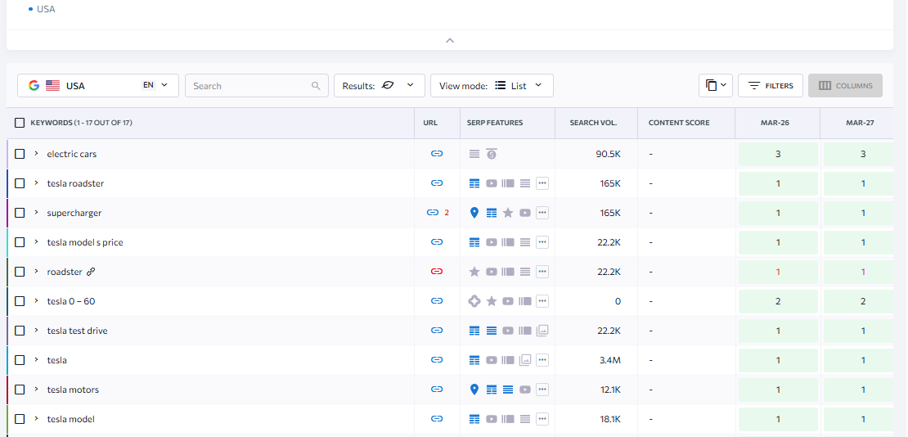The width and height of the screenshot is (908, 437).
Task: Open the URL link for tesla motors
Action: pos(437,390)
